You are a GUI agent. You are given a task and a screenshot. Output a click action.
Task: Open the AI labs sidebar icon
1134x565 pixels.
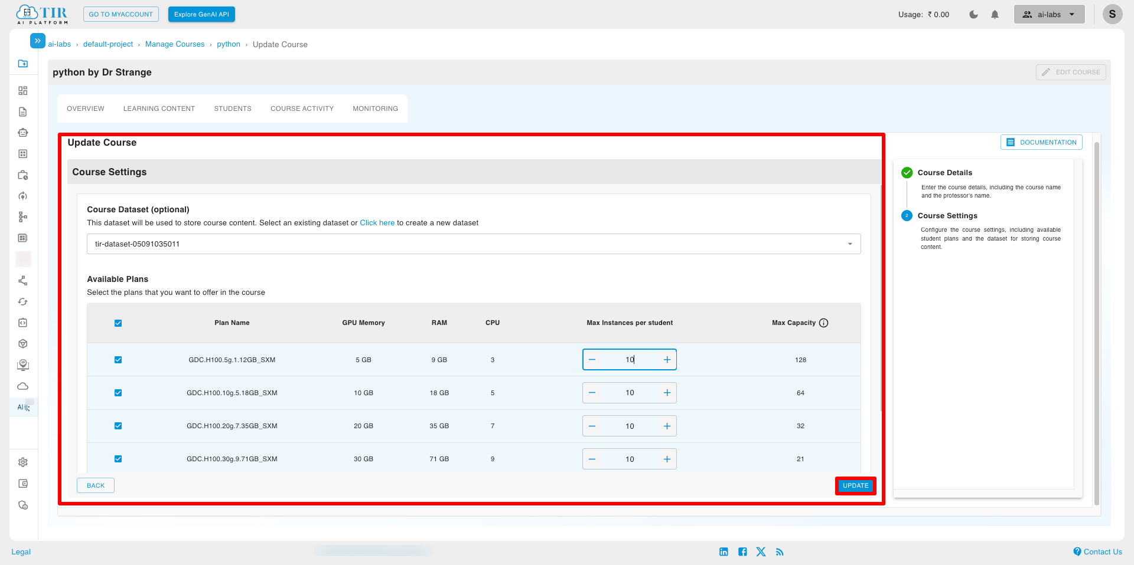[x=24, y=407]
